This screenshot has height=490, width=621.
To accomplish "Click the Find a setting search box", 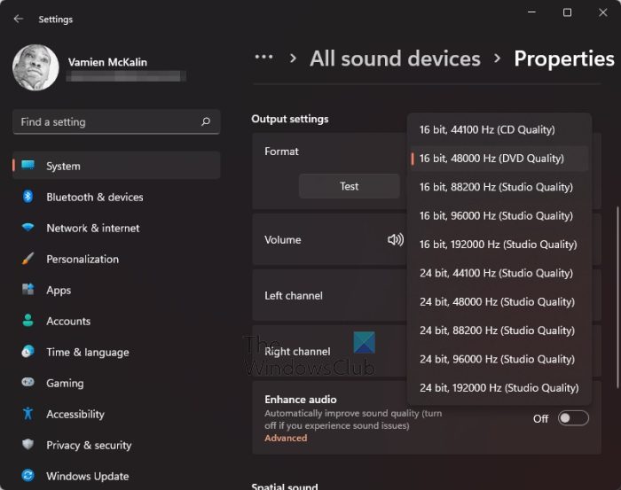I will [106, 121].
